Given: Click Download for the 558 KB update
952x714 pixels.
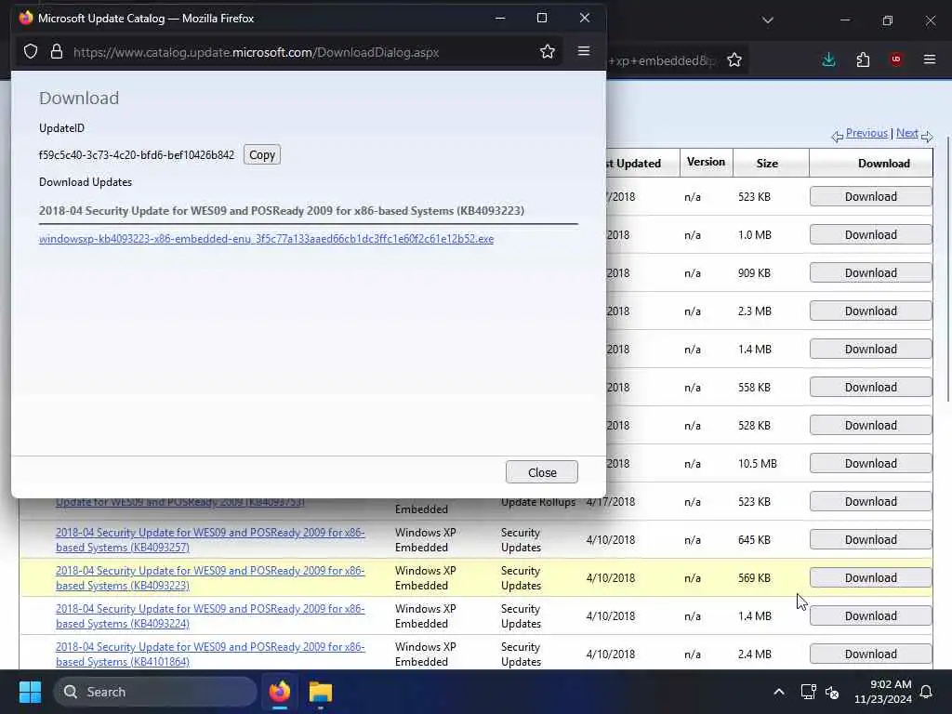Looking at the screenshot, I should tap(870, 387).
